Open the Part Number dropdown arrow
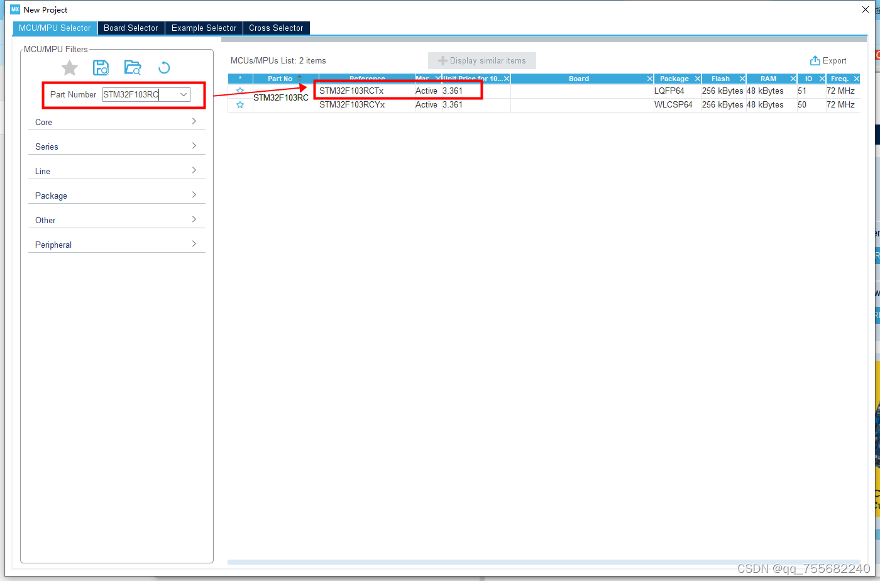Viewport: 880px width, 581px height. tap(184, 94)
